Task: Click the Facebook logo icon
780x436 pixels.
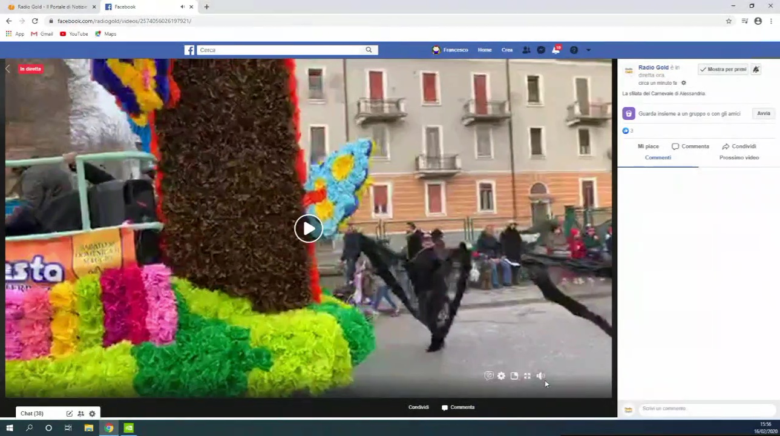Action: click(x=189, y=50)
